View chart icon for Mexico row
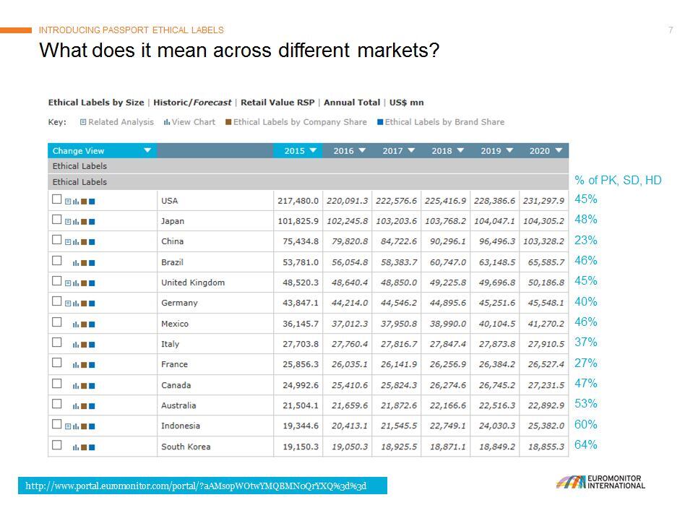This screenshot has width=685, height=513. click(76, 324)
